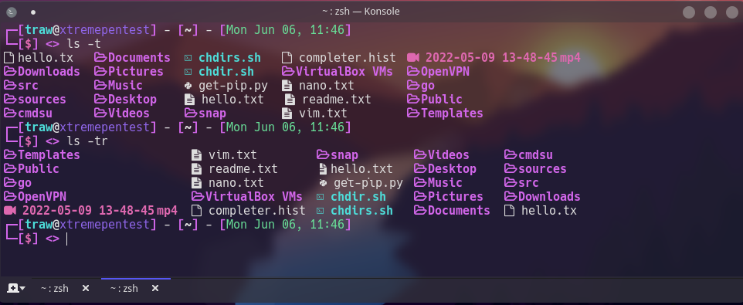The height and width of the screenshot is (305, 743).
Task: Select 'readme.txt' name in ls -t output
Action: pos(337,100)
